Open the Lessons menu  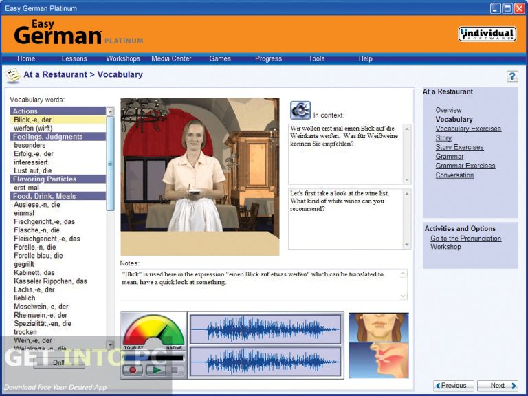(x=74, y=58)
